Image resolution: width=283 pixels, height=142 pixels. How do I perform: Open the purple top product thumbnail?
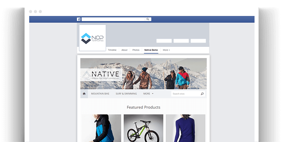click(x=185, y=128)
